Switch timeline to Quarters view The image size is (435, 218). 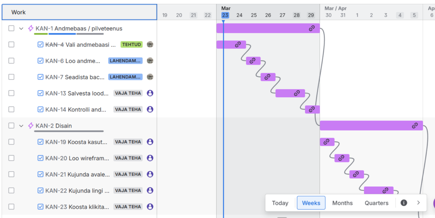click(x=376, y=203)
